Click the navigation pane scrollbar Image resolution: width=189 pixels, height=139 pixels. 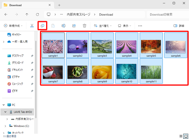point(36,80)
